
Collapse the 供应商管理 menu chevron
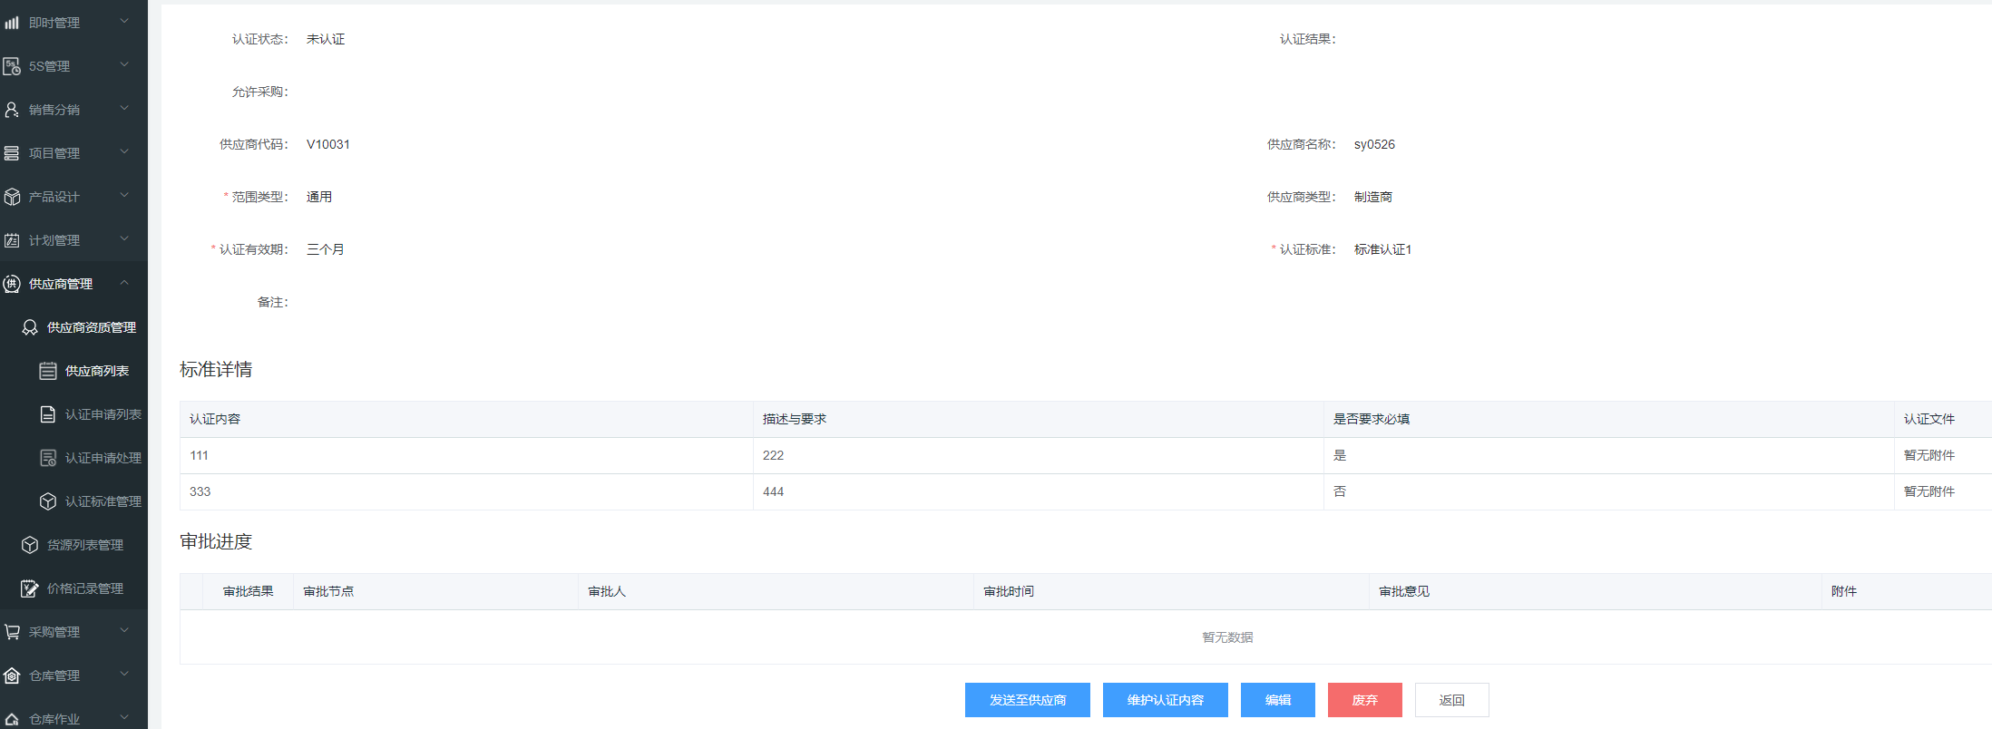(x=124, y=283)
